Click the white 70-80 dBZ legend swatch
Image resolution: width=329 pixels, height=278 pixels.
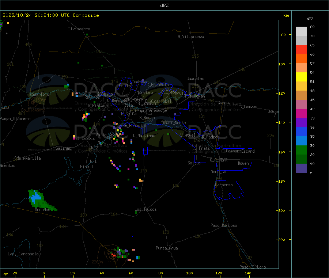coord(301,31)
